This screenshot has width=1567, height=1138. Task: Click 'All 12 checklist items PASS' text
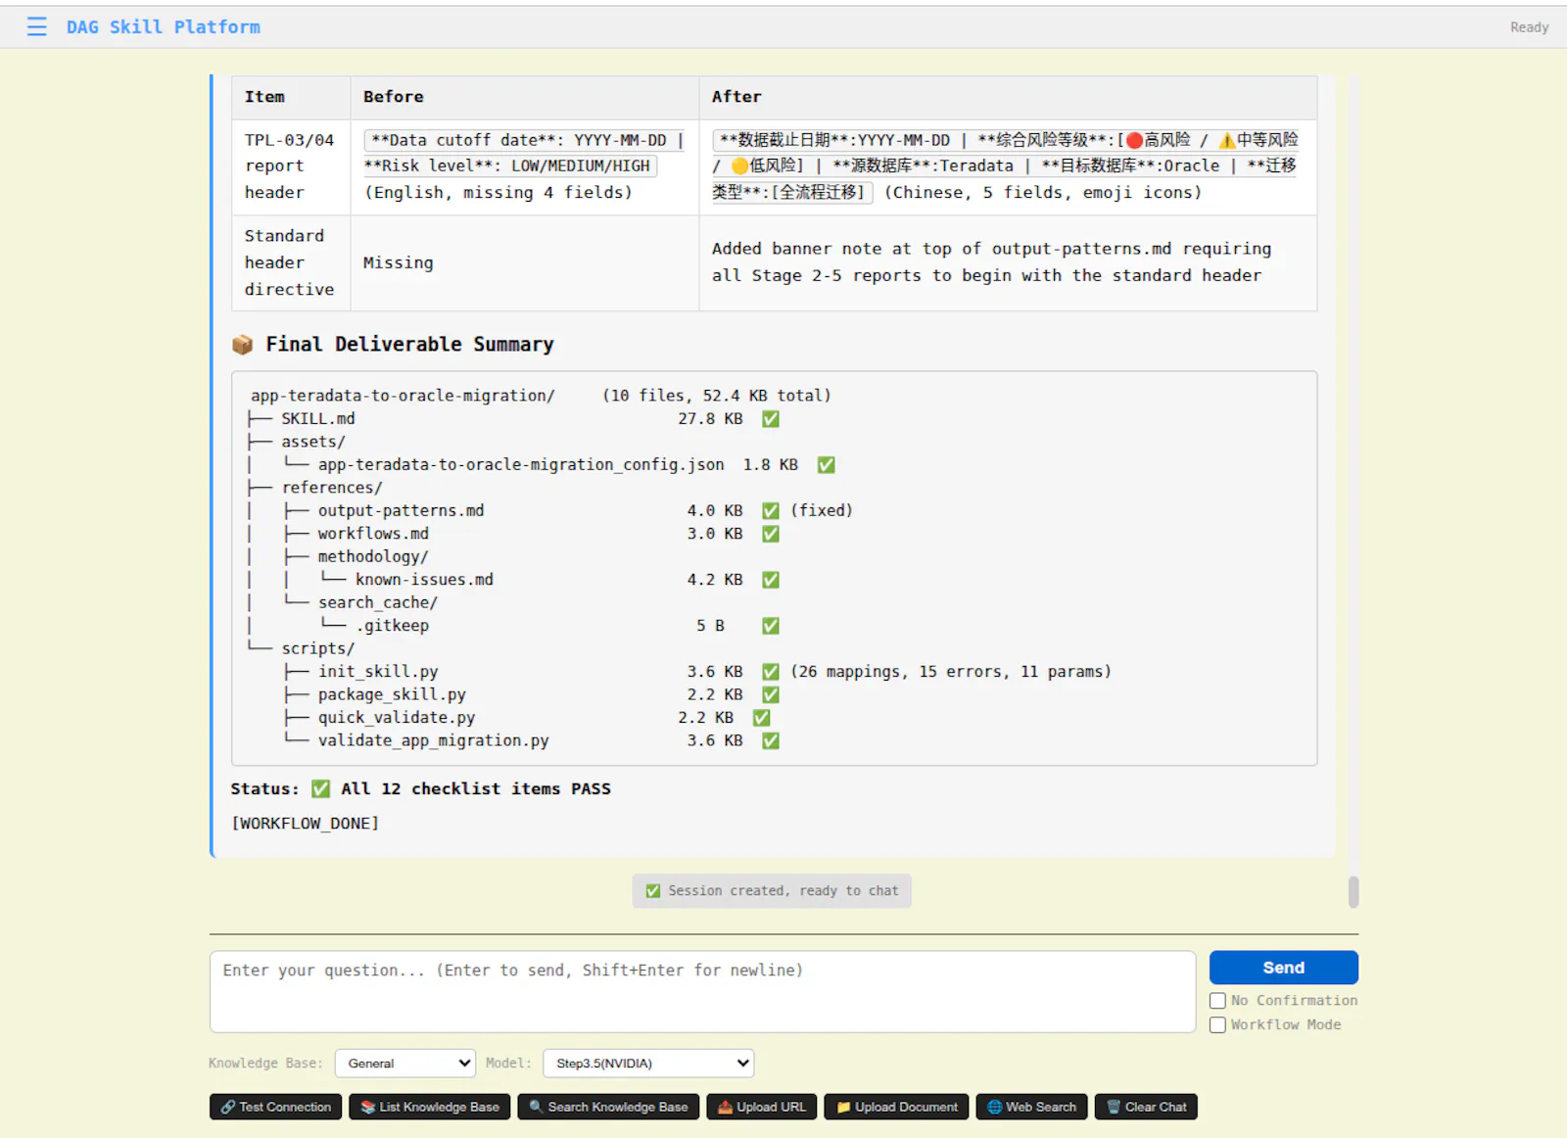click(476, 789)
